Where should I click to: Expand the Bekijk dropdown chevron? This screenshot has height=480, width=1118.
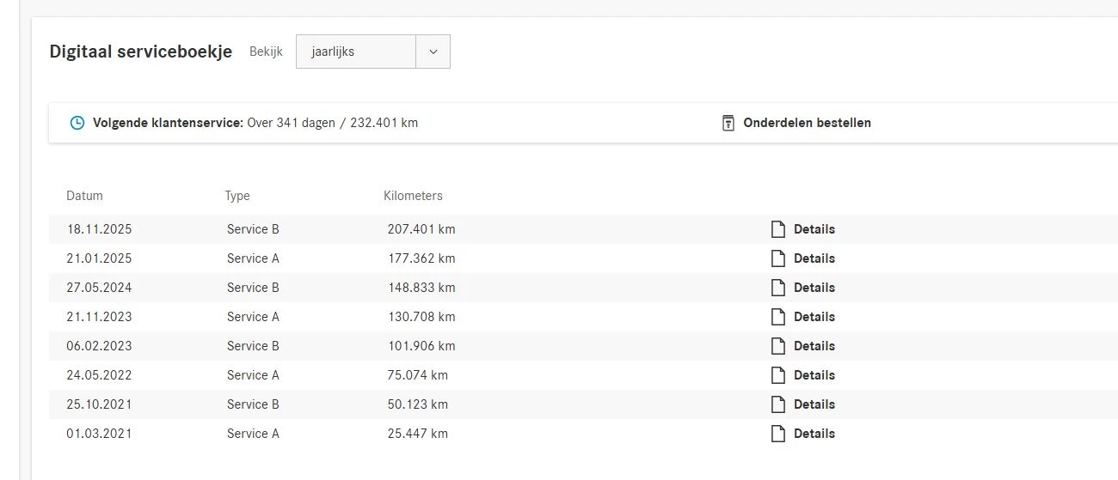click(x=433, y=52)
